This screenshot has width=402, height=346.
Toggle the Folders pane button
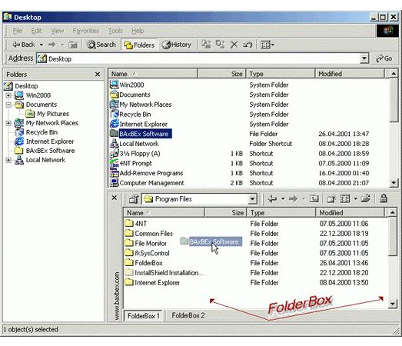click(139, 45)
